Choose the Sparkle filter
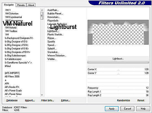 (51, 41)
